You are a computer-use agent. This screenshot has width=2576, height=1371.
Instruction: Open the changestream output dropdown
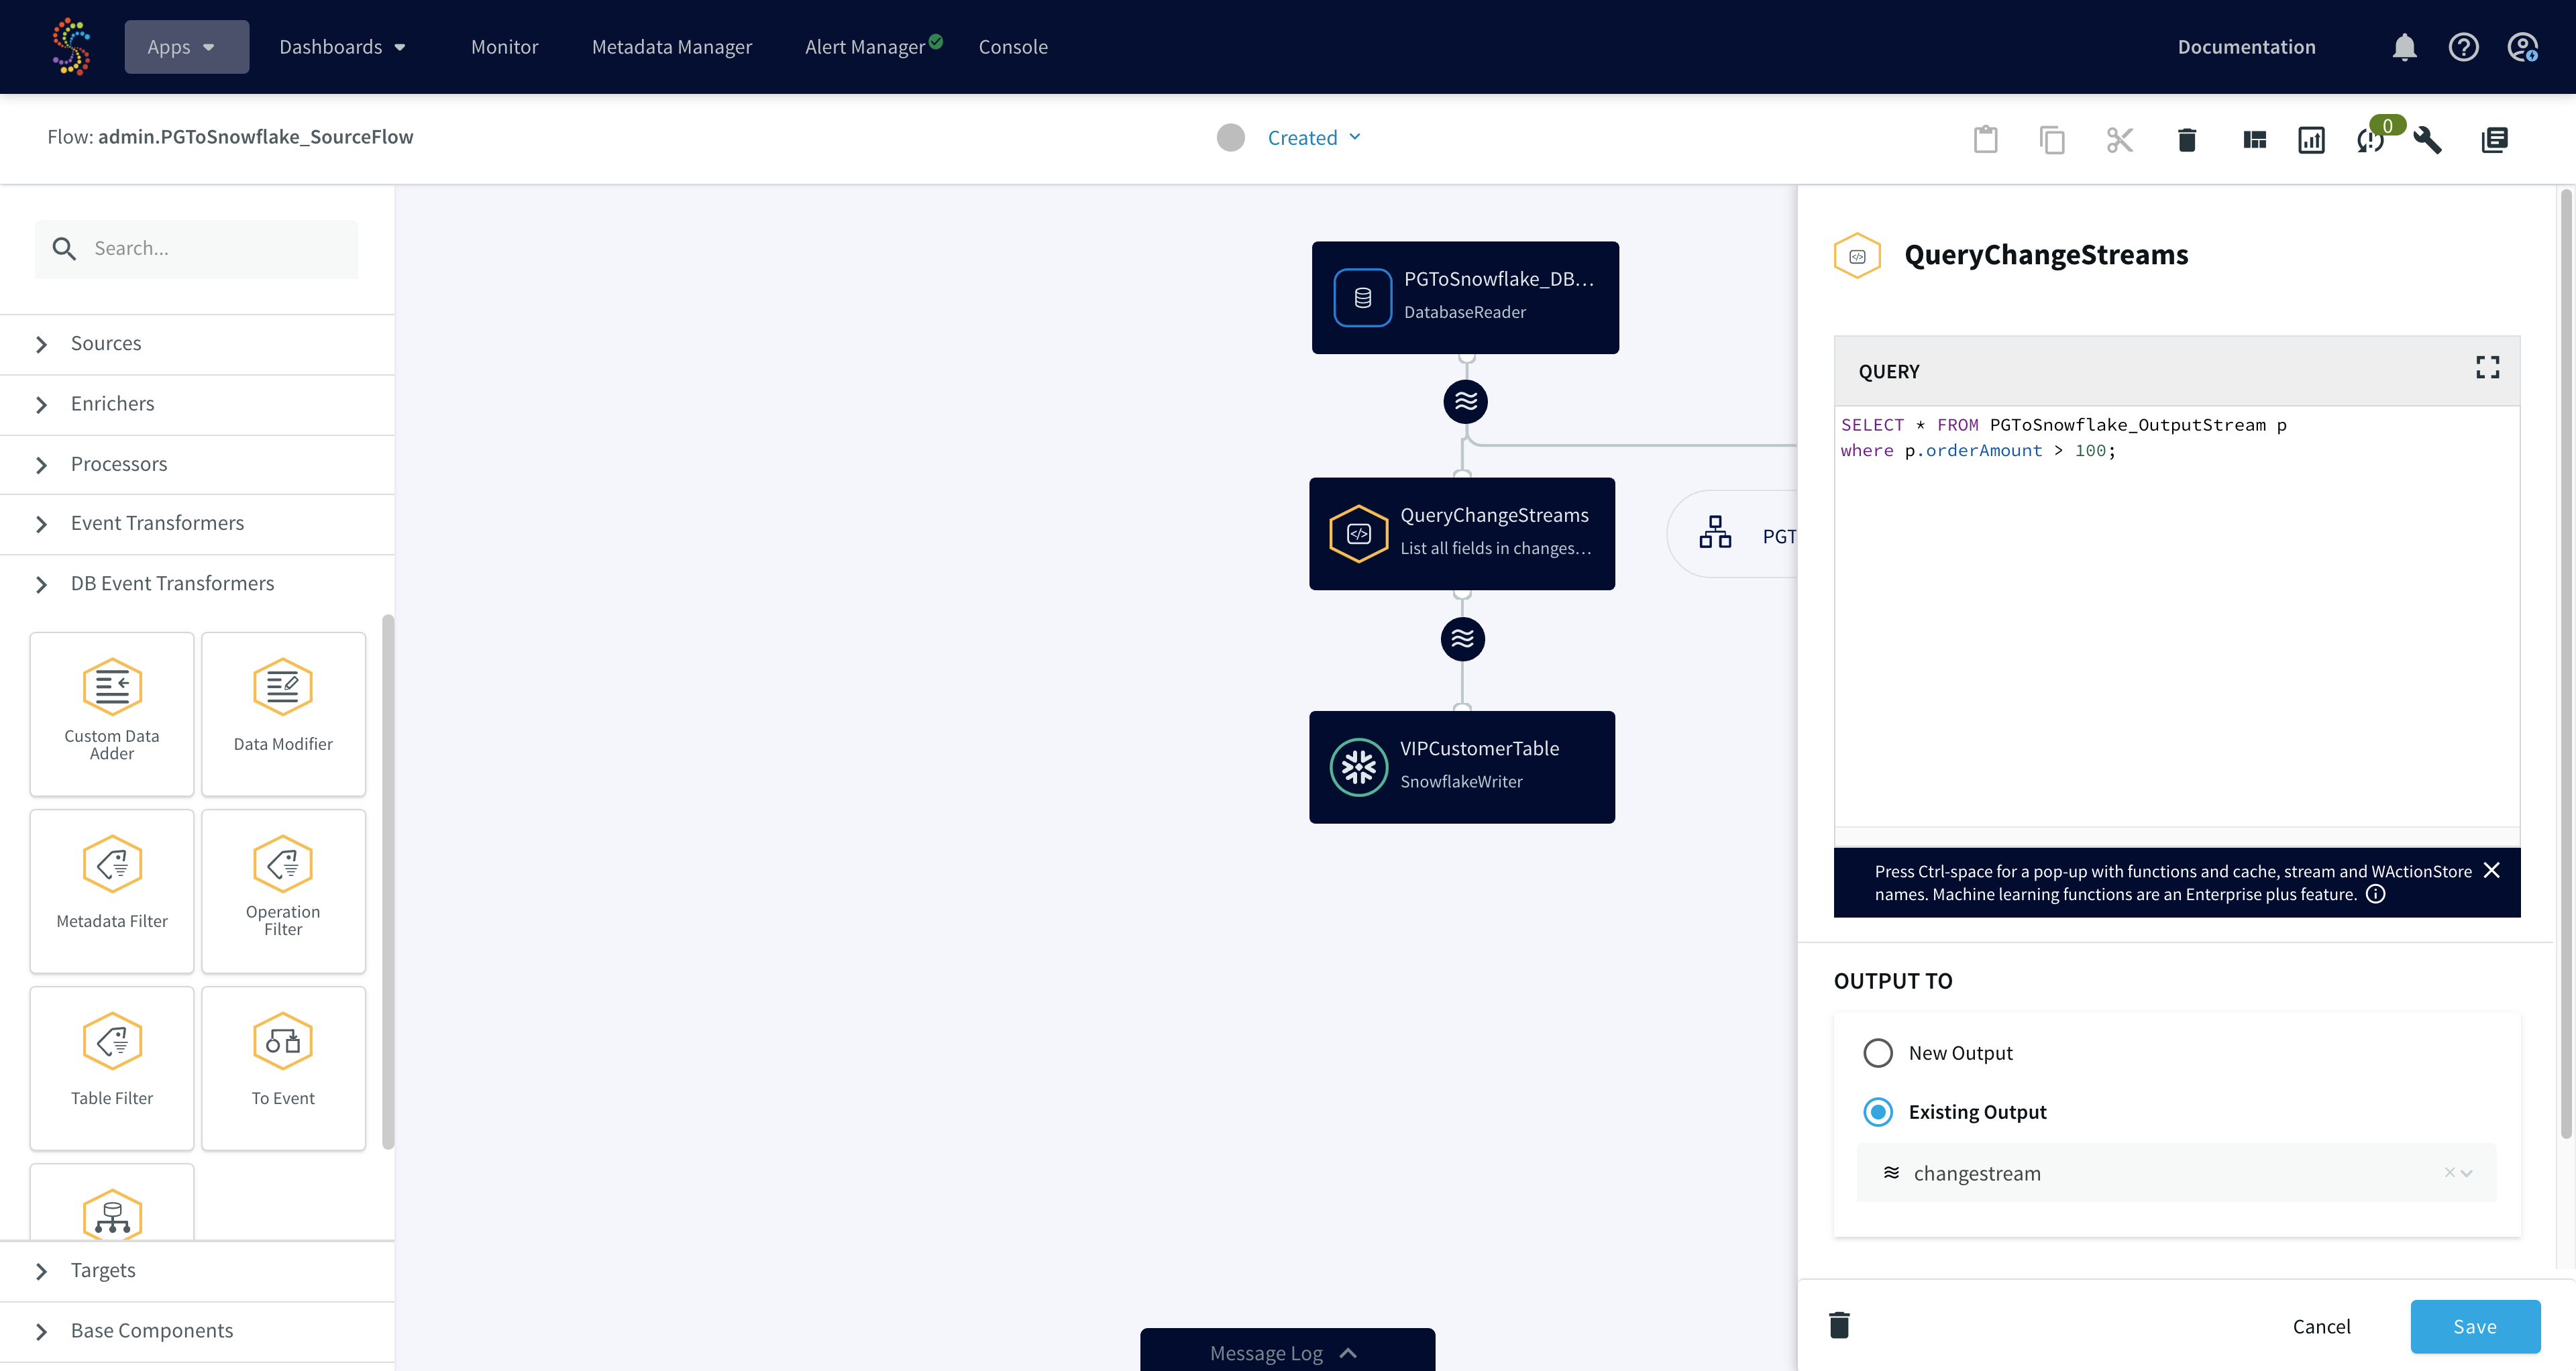pyautogui.click(x=2176, y=1173)
